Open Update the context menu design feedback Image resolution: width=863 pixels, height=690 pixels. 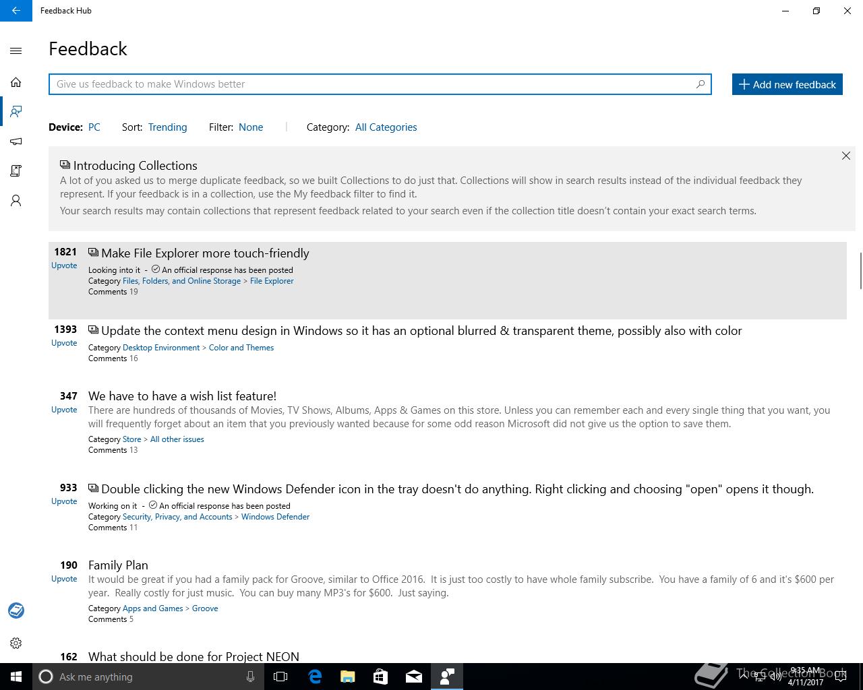point(421,331)
